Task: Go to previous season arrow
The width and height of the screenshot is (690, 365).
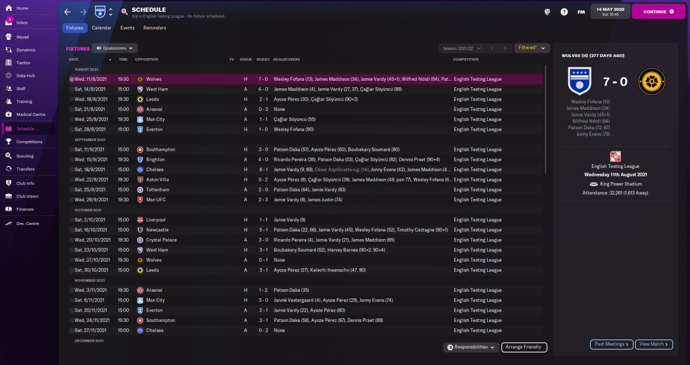Action: [492, 48]
